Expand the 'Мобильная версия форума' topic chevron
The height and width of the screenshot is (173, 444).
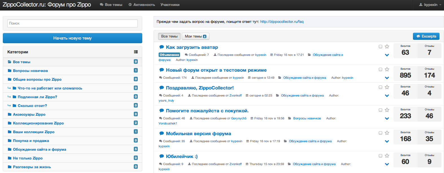387,141
